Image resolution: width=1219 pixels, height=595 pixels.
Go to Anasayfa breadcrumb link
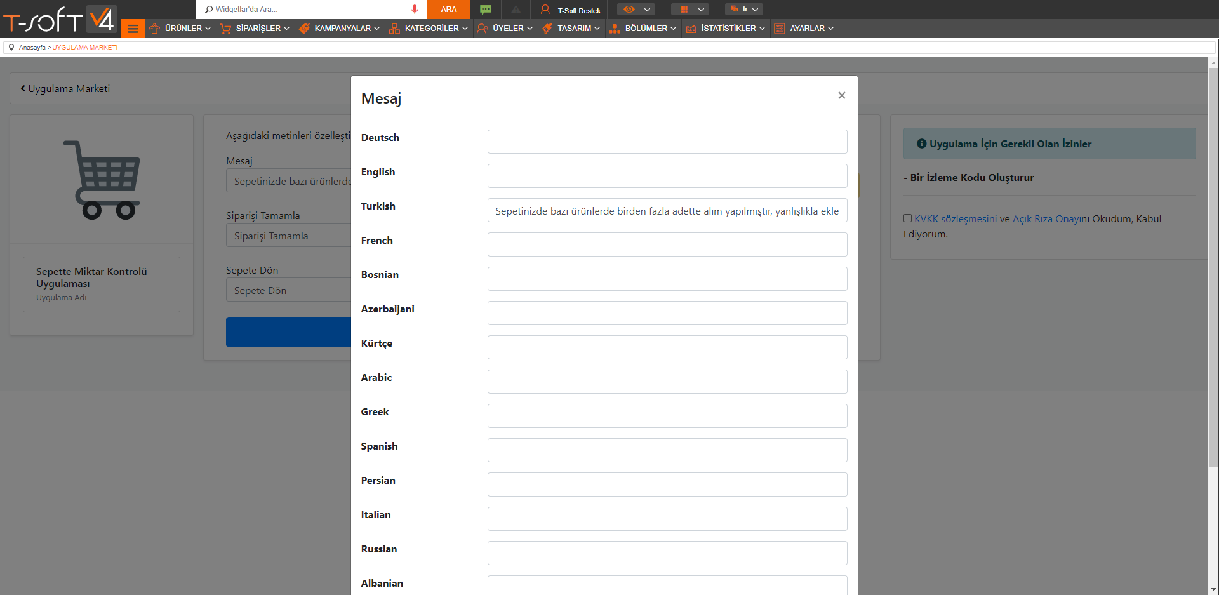tap(32, 48)
